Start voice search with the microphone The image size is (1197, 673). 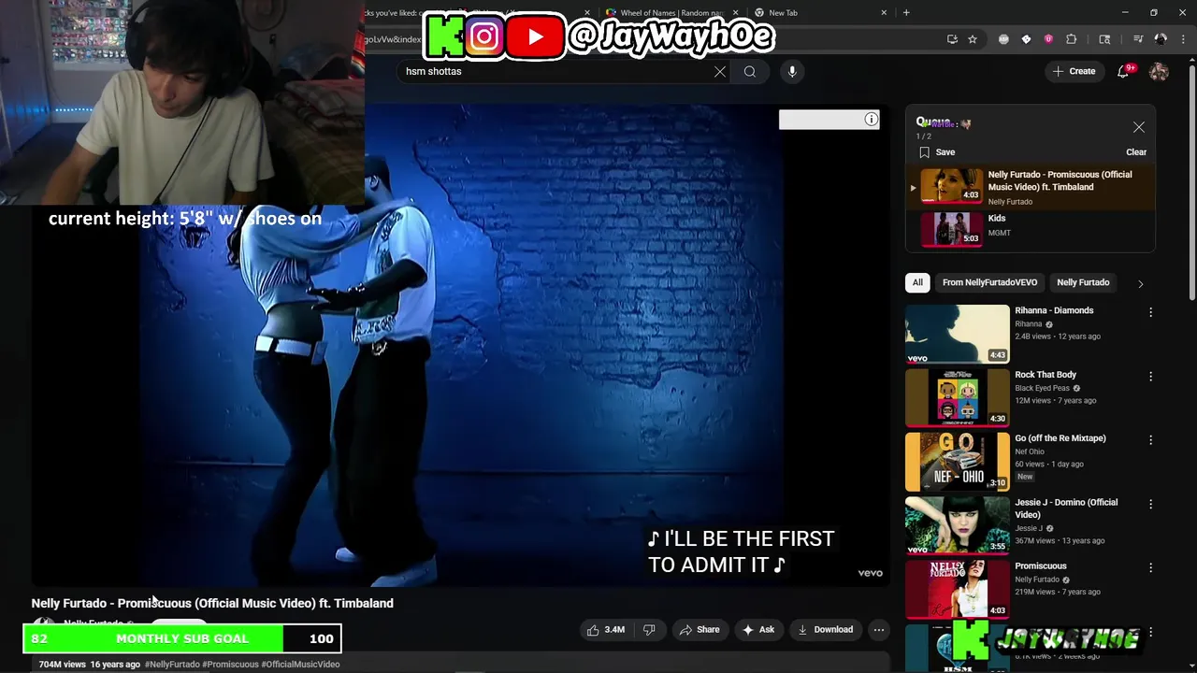pyautogui.click(x=792, y=71)
